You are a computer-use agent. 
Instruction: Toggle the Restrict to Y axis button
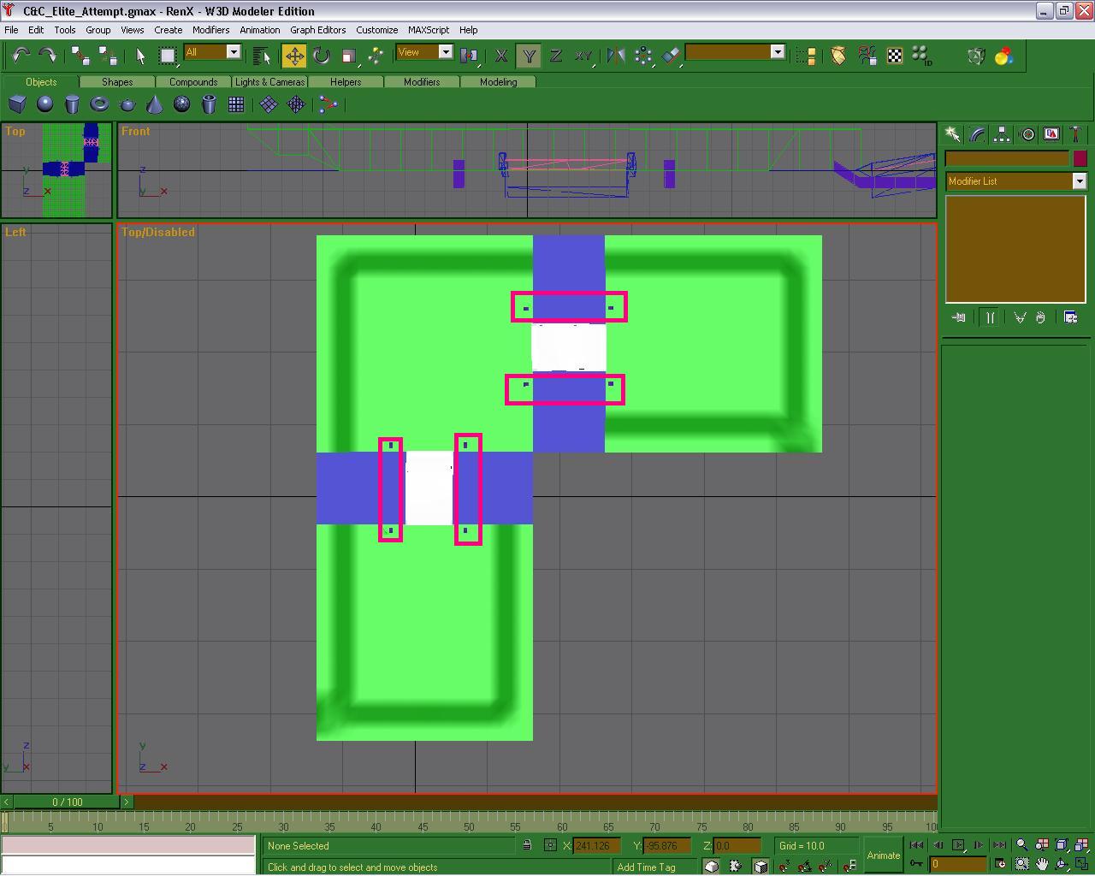pyautogui.click(x=529, y=56)
